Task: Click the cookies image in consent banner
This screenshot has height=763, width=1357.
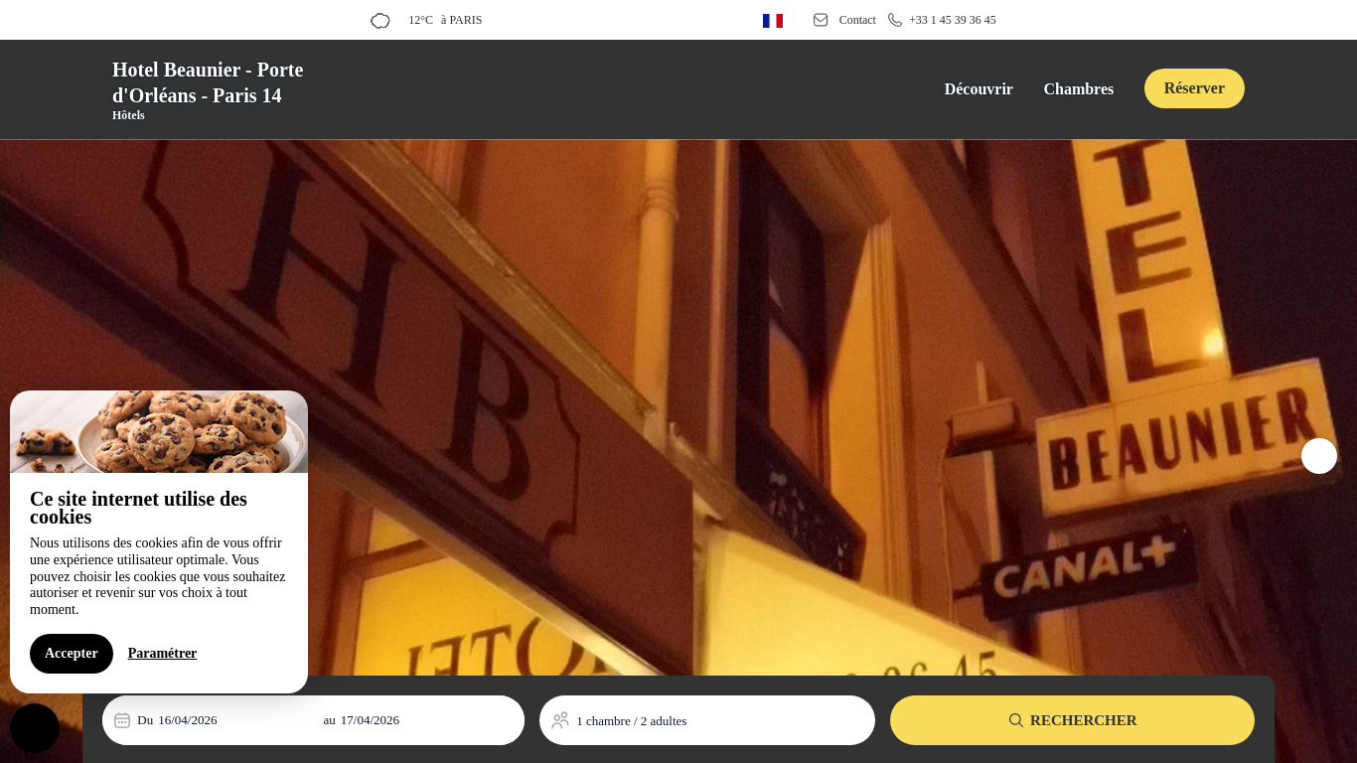Action: [159, 431]
